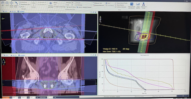Click the Slice Mode button
Screen dimensions: 191x99
[x=6, y=98]
